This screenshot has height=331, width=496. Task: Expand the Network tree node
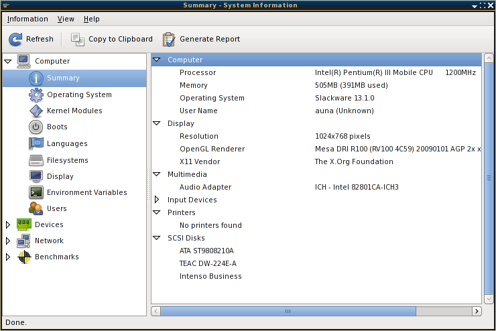(x=8, y=241)
